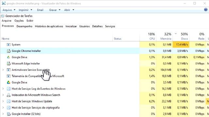Expand Host de Serviço: Log de Eventos
Viewport: 209px width, 117px height.
pos(3,89)
